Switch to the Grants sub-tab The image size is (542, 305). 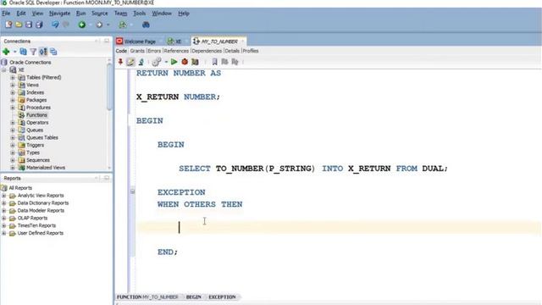coord(137,51)
